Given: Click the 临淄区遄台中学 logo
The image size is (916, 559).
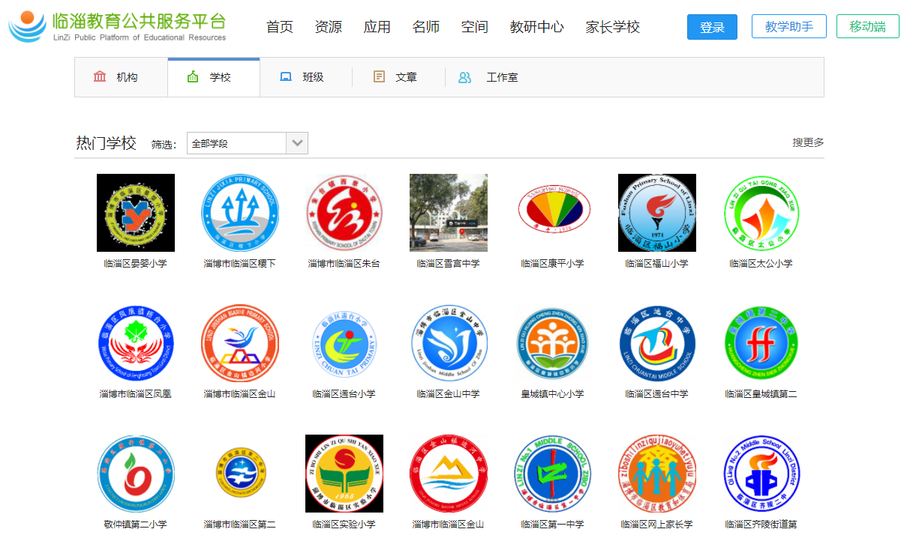Looking at the screenshot, I should (x=656, y=343).
